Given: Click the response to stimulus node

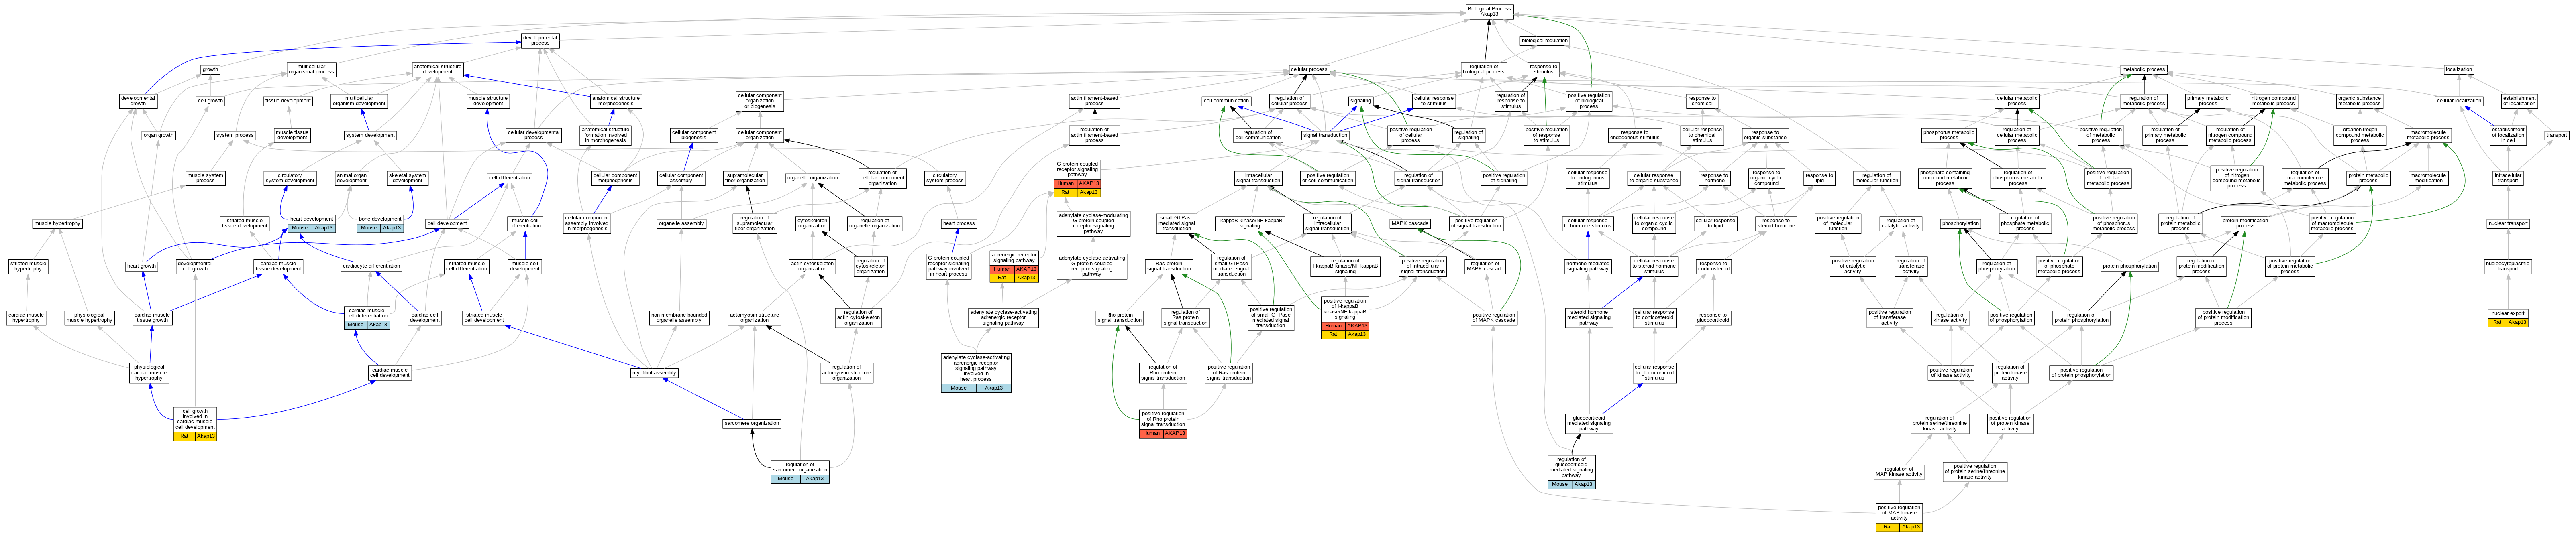Looking at the screenshot, I should [x=1544, y=70].
